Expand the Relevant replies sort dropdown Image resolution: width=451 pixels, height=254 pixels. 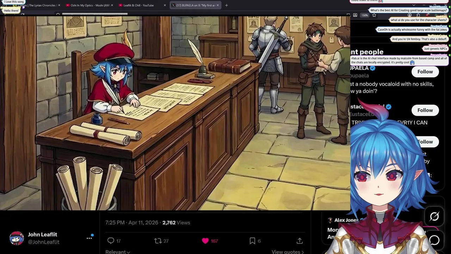pyautogui.click(x=118, y=252)
